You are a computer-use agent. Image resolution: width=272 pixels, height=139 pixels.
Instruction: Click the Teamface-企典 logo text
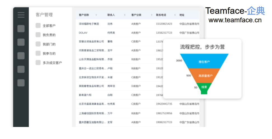click(x=235, y=11)
